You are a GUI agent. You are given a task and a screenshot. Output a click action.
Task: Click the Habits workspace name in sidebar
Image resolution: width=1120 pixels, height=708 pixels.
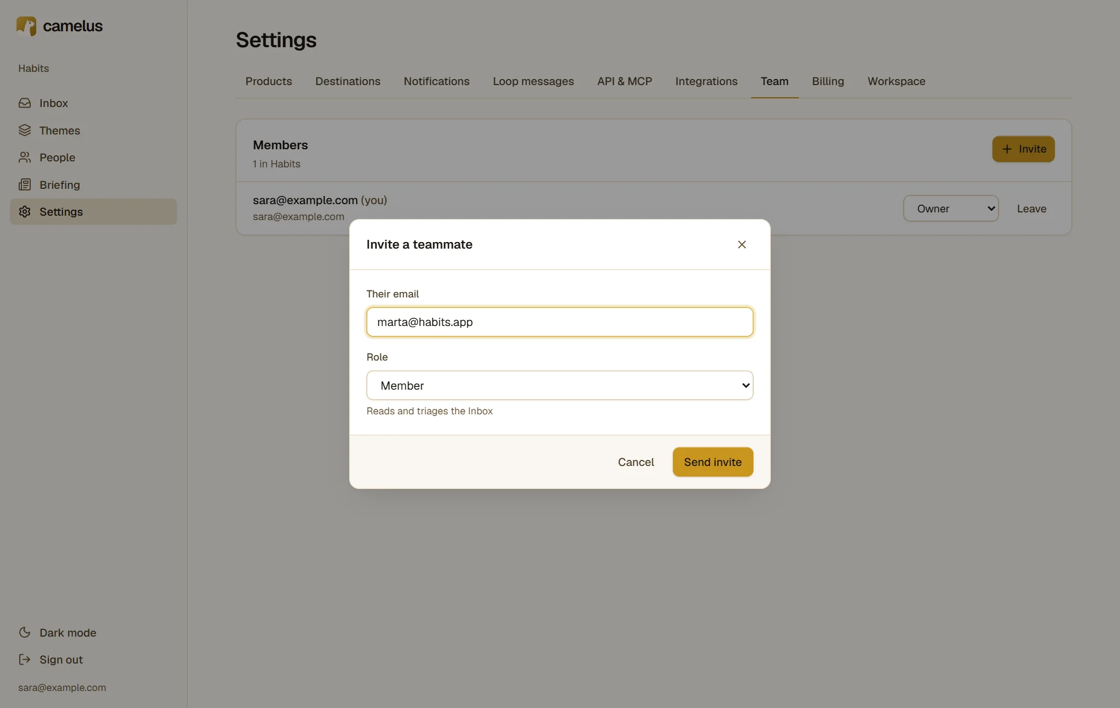tap(33, 69)
